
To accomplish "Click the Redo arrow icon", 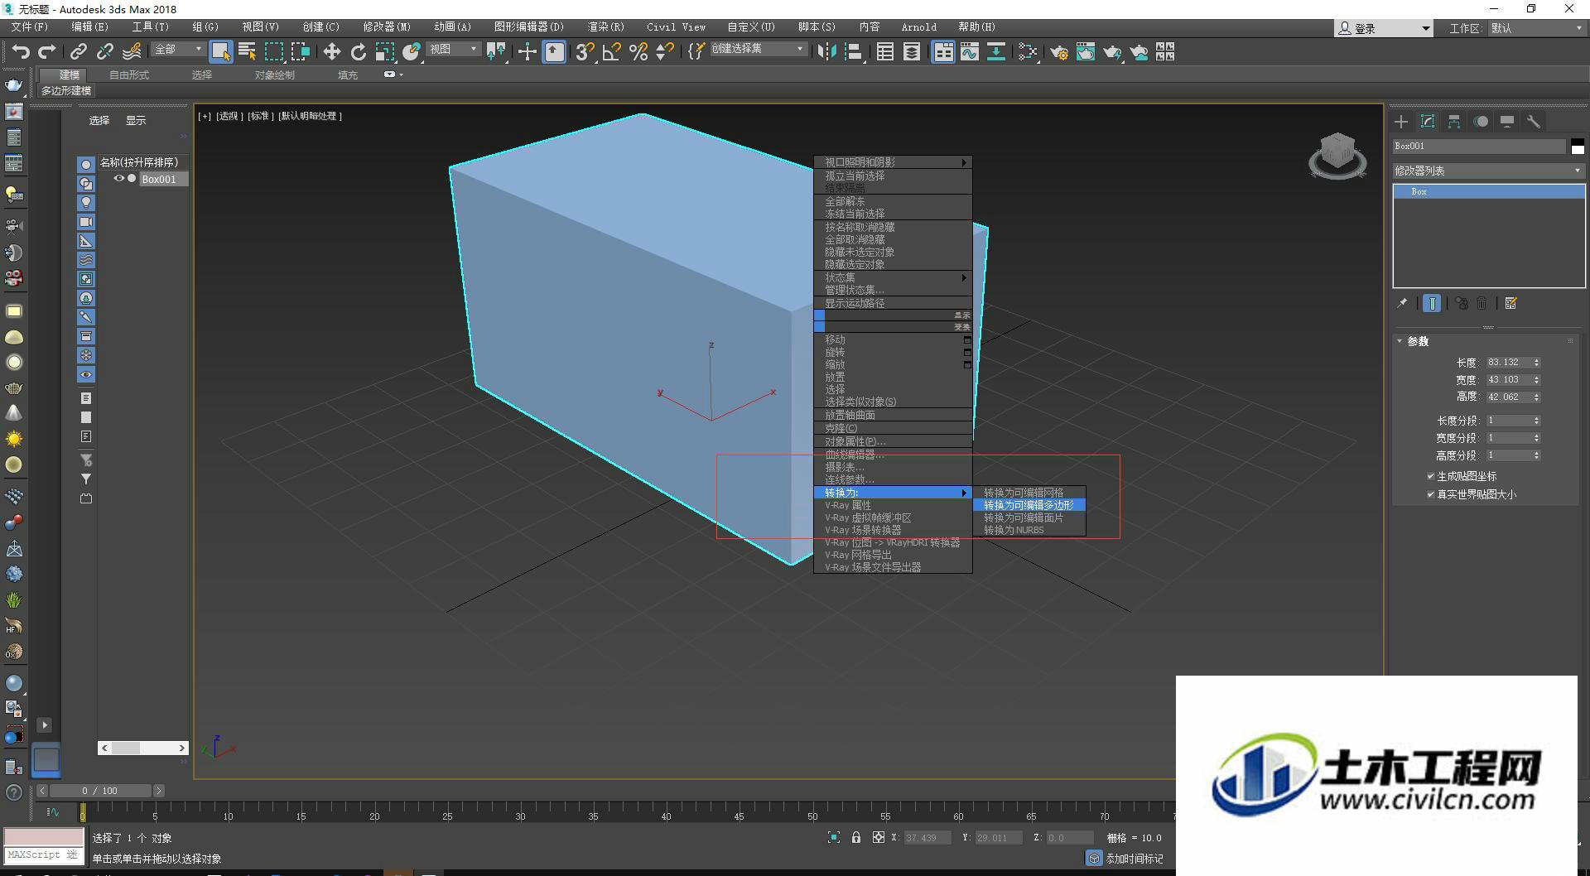I will (x=47, y=52).
